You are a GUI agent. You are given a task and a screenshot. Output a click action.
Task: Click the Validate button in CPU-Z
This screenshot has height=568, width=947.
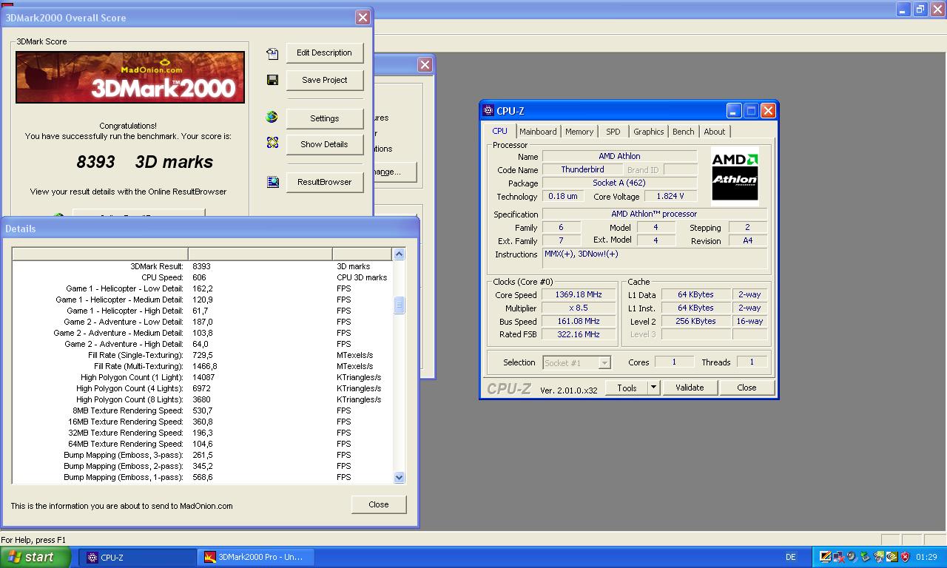pos(690,388)
